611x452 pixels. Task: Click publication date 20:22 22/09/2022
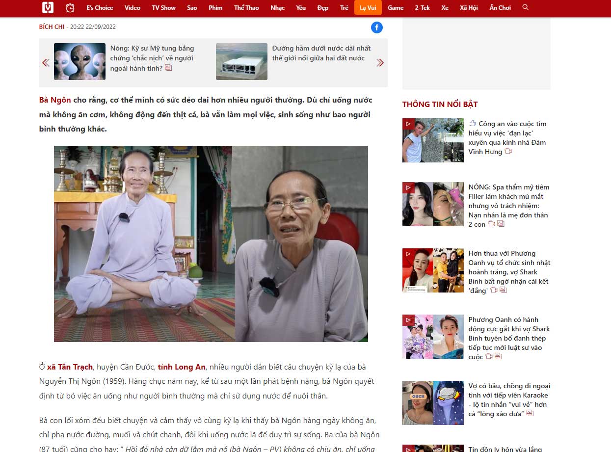tap(93, 27)
